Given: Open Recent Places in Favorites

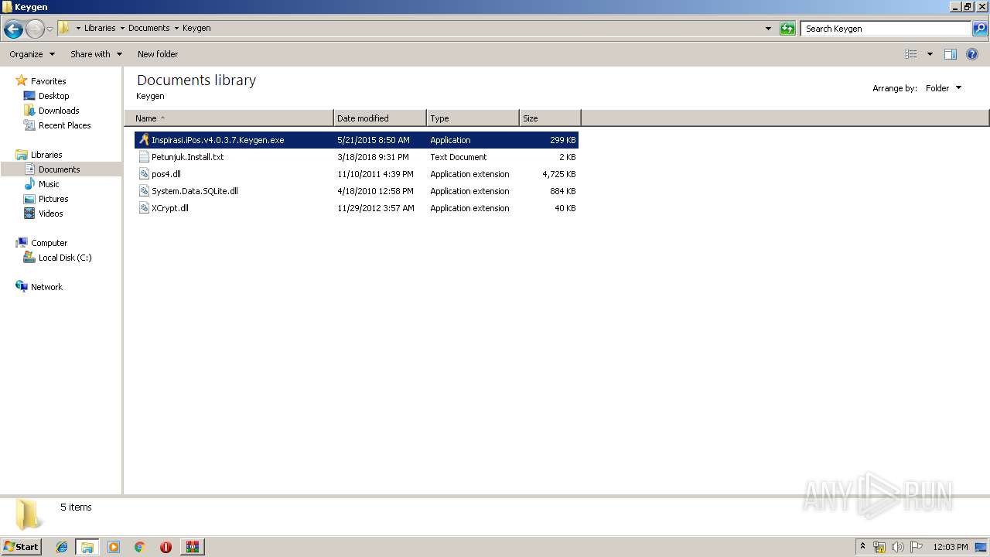Looking at the screenshot, I should [64, 125].
